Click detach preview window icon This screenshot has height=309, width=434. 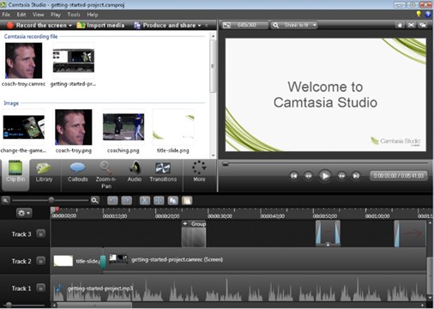tap(423, 25)
